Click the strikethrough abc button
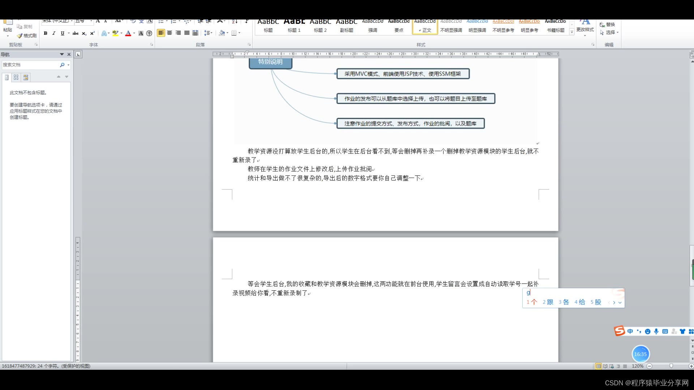 (x=75, y=33)
